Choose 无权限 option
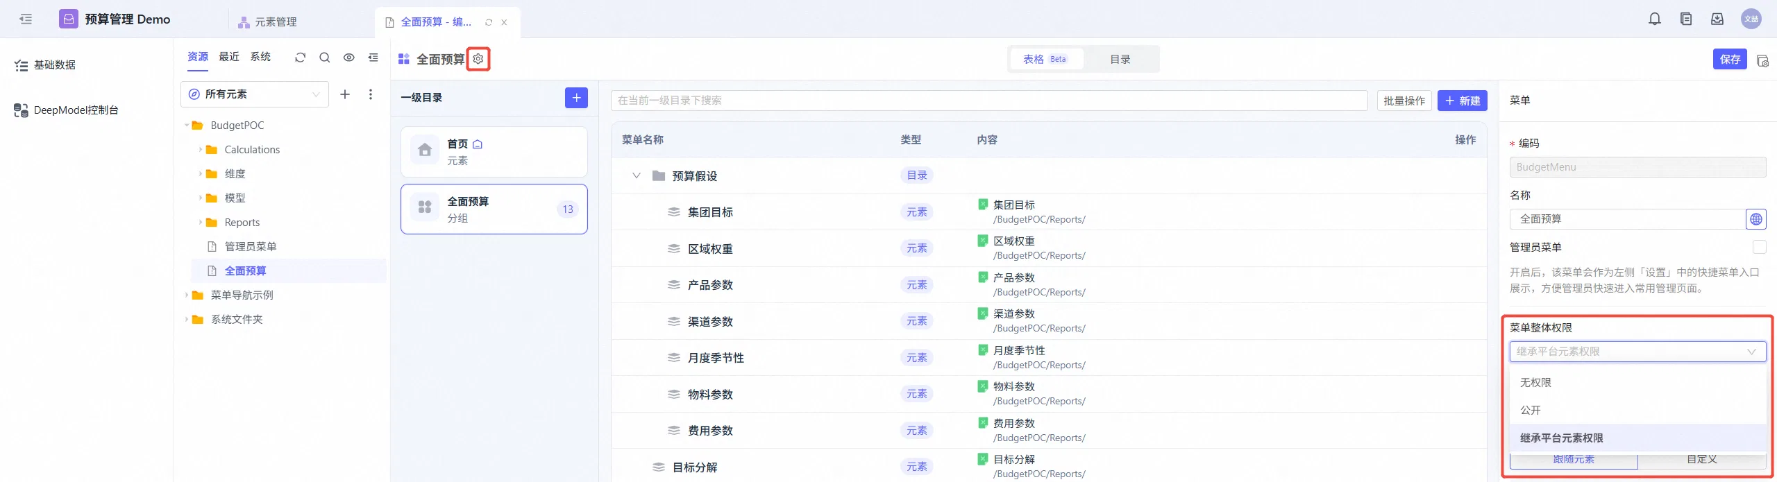Viewport: 1777px width, 482px height. [x=1637, y=383]
